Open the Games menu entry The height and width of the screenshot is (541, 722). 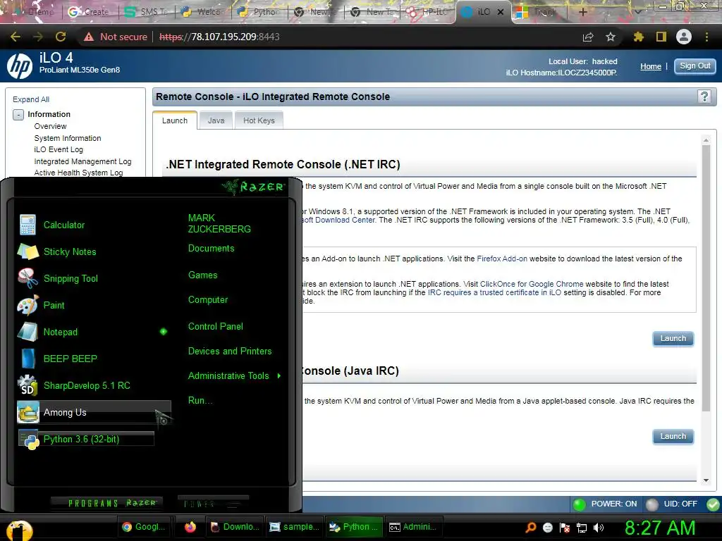tap(202, 275)
